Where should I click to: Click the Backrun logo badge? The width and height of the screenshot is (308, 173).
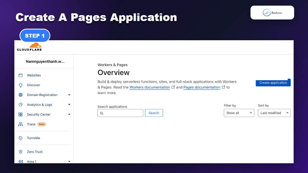(x=272, y=13)
